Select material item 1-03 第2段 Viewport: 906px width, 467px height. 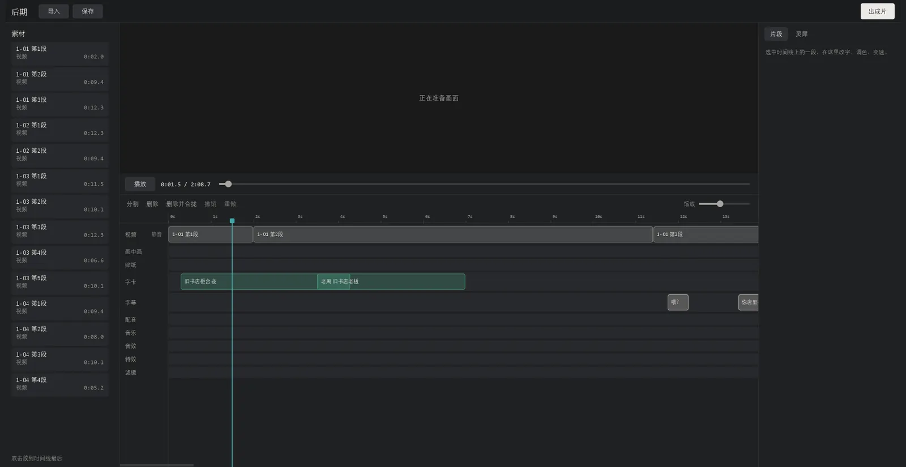click(x=60, y=205)
